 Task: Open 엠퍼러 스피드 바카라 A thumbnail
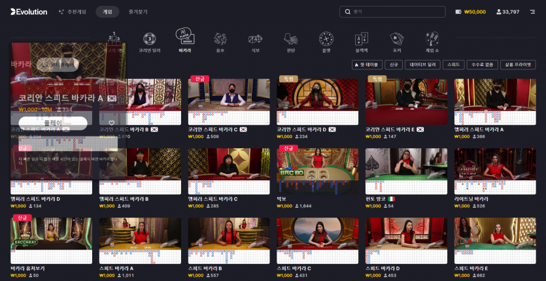tap(495, 102)
